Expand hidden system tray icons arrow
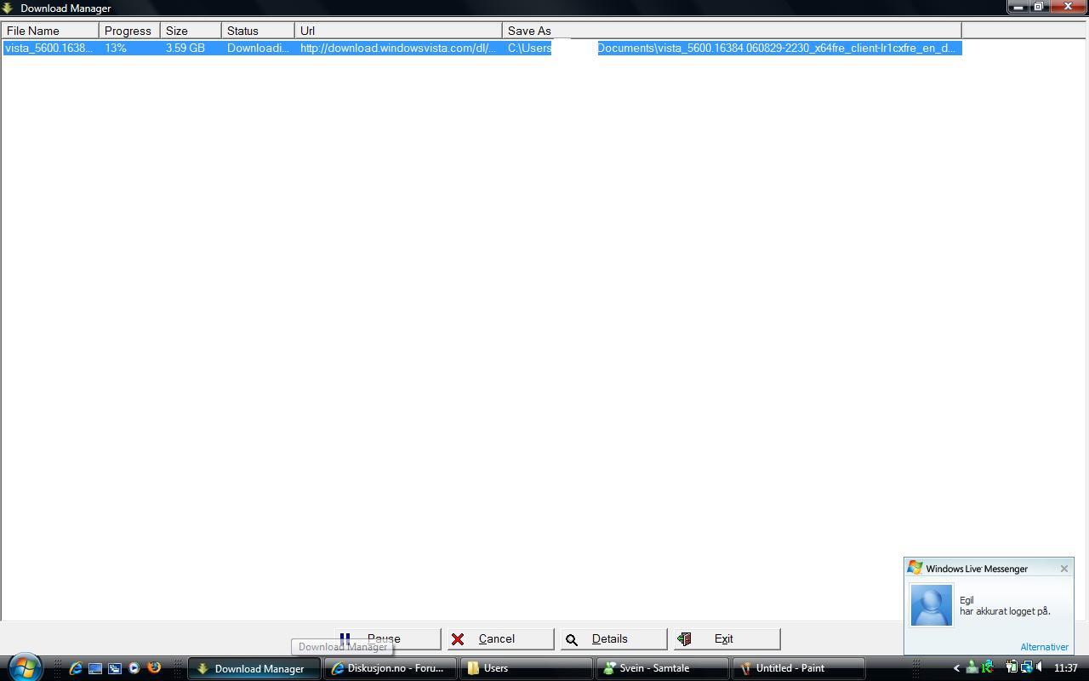Image resolution: width=1089 pixels, height=681 pixels. coord(956,668)
